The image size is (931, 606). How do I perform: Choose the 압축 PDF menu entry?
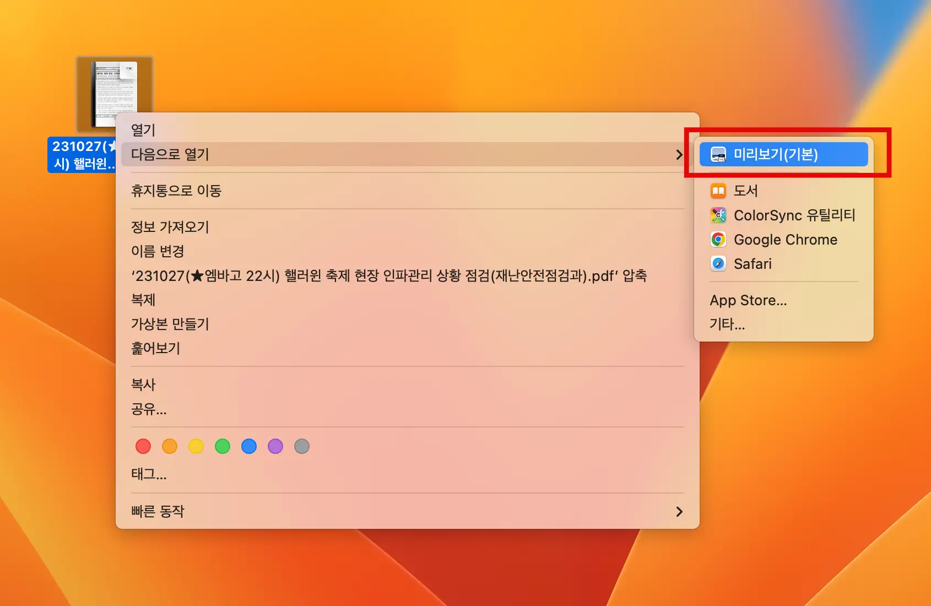tap(408, 275)
